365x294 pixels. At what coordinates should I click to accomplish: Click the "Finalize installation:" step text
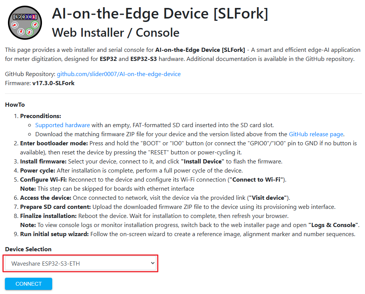[x=48, y=216]
